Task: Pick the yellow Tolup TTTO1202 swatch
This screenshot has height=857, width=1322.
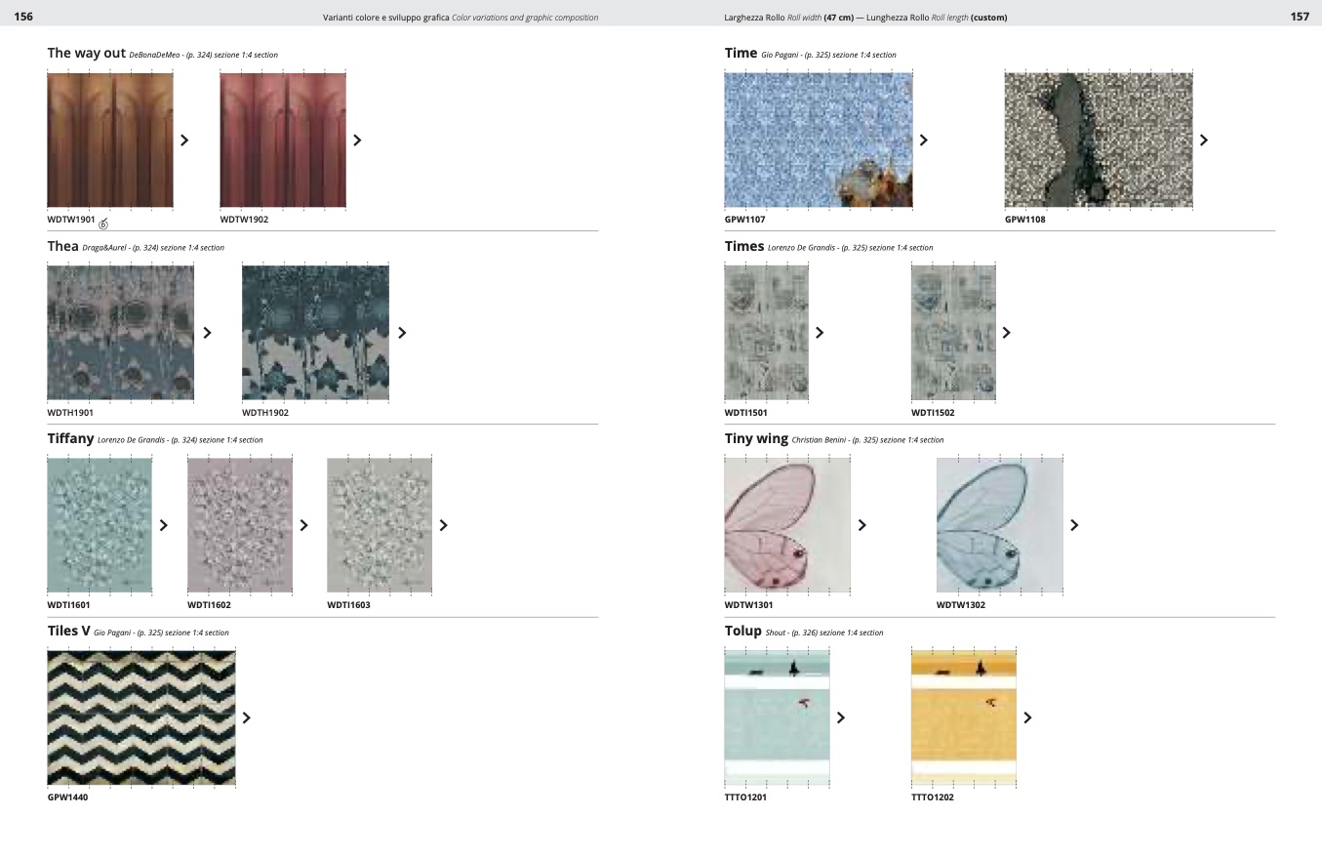Action: (963, 717)
